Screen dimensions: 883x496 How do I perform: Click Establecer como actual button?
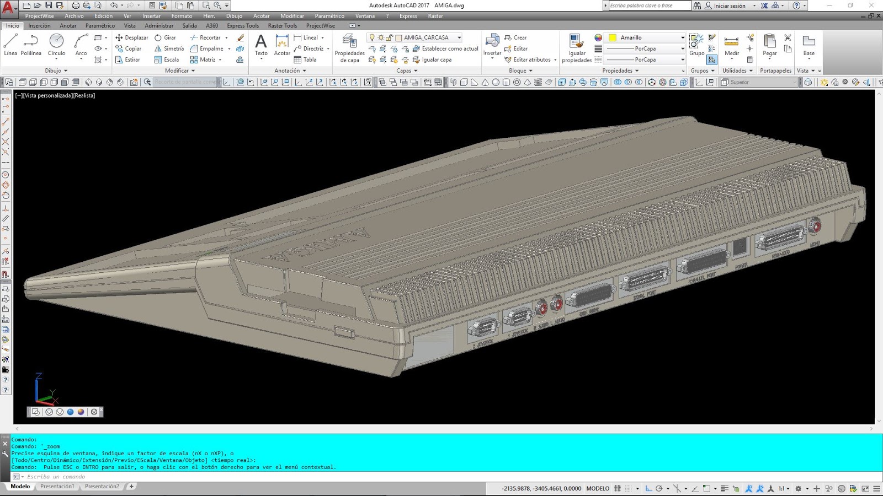click(x=445, y=48)
